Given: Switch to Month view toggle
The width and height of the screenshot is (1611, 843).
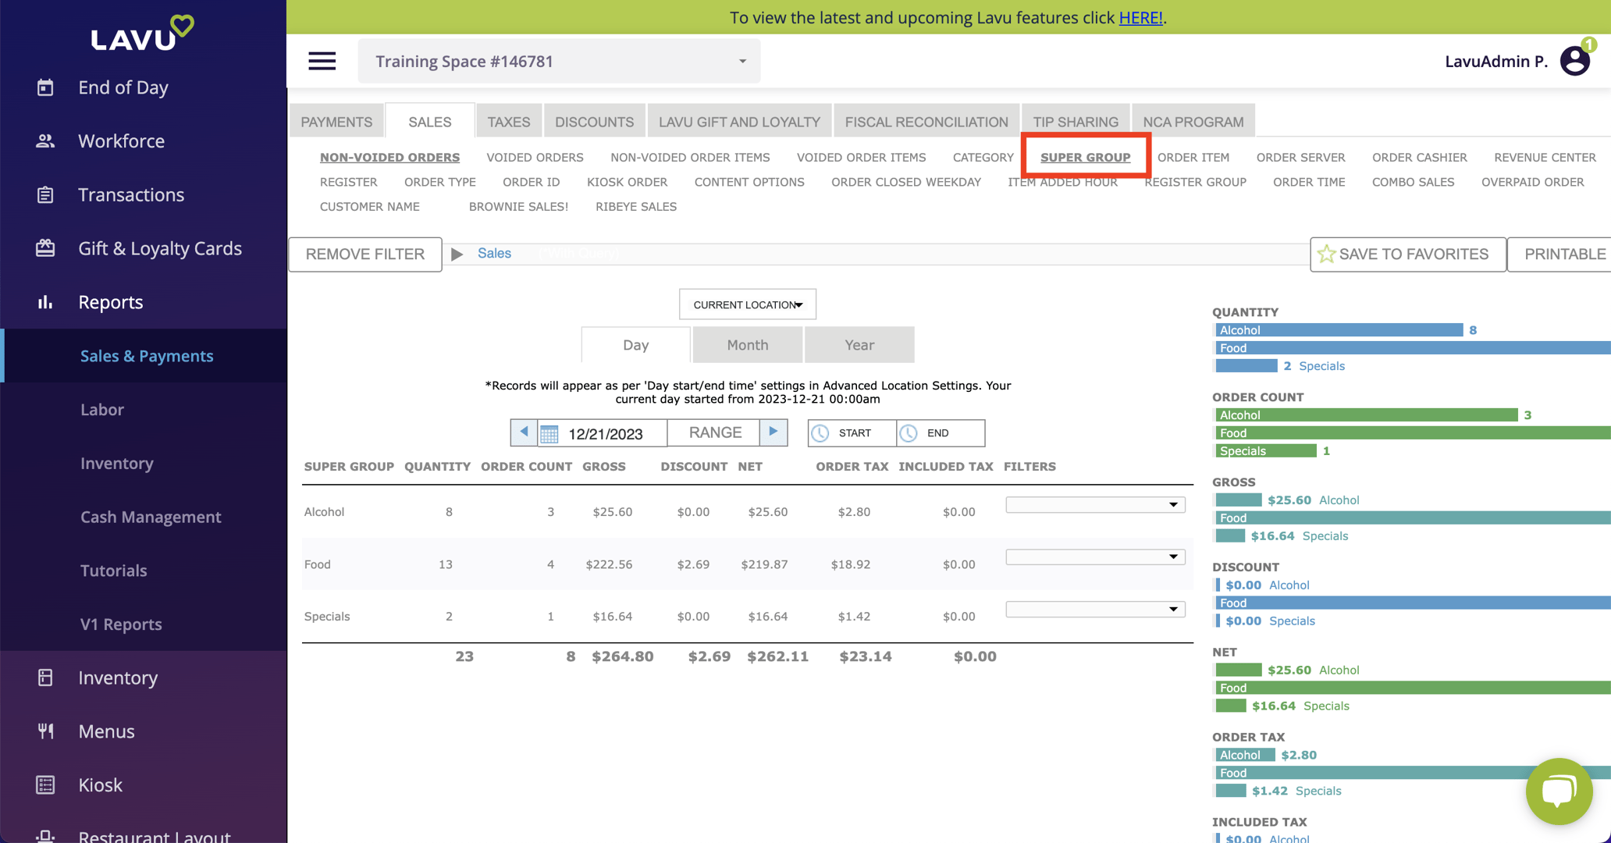Looking at the screenshot, I should 747,345.
